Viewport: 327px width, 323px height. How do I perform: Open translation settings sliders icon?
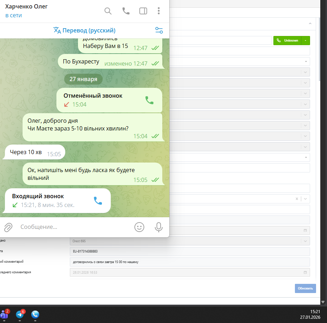click(x=159, y=30)
